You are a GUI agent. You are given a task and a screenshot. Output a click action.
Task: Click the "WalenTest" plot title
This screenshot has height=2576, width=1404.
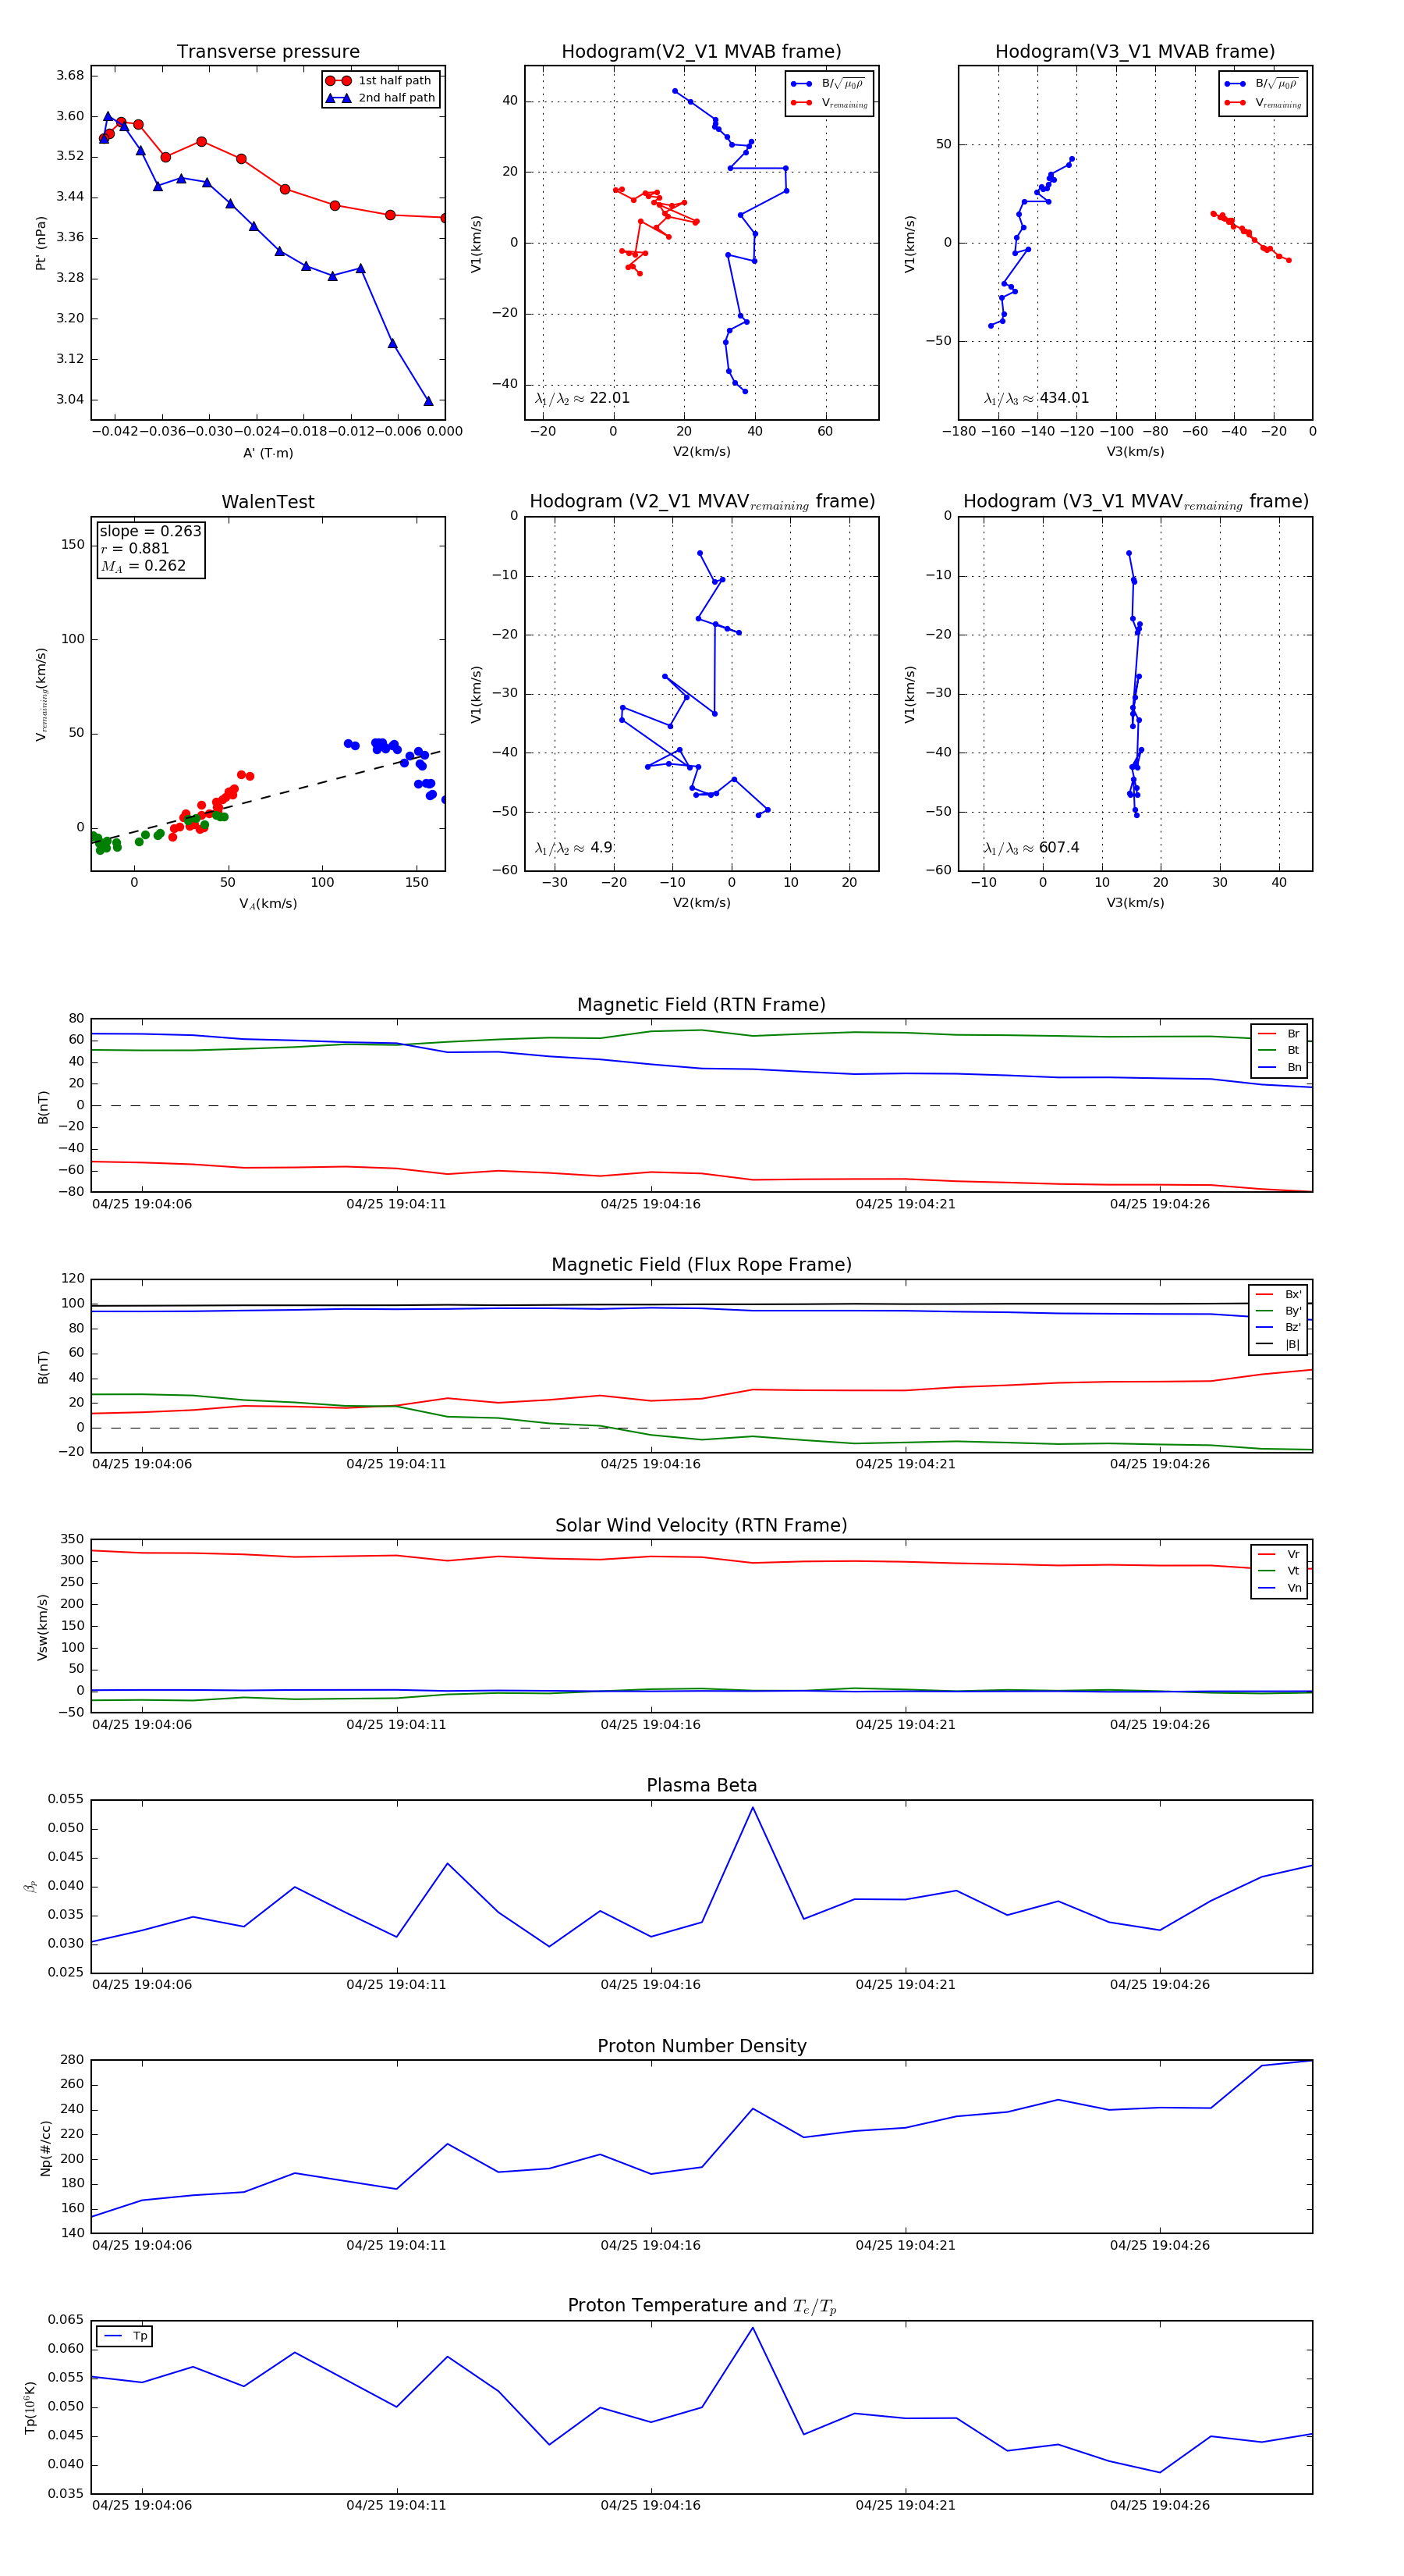[x=268, y=502]
